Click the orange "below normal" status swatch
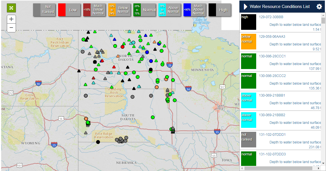The width and height of the screenshot is (326, 171). tap(249, 42)
